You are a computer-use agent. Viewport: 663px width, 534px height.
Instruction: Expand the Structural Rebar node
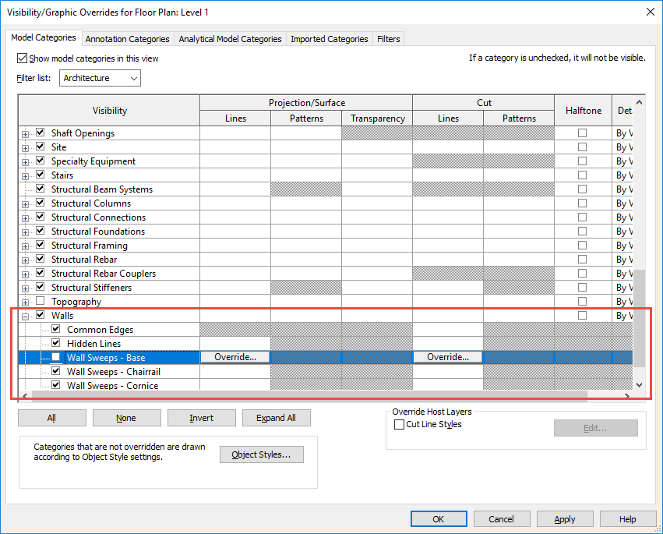tap(26, 260)
